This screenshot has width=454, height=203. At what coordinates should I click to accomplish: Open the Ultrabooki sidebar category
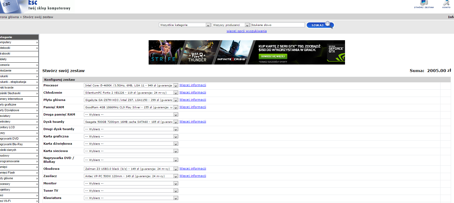coord(19,54)
